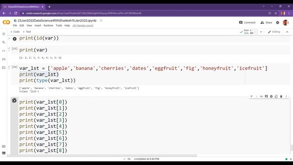Screen dimensions: 293x165
Task: Open terminal icon at bottom of sidebar
Action: 4,153
